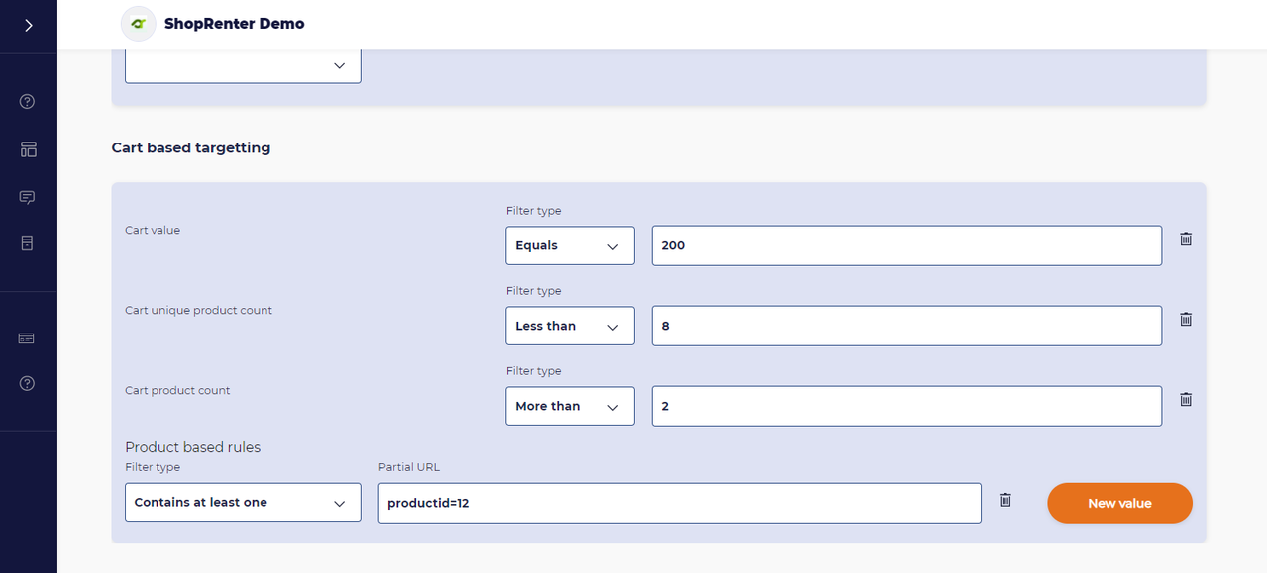Open the chat message sidebar icon

pos(28,197)
